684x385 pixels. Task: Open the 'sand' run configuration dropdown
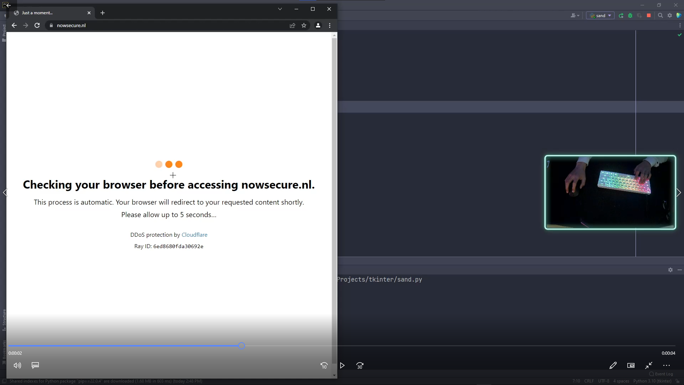pyautogui.click(x=600, y=16)
